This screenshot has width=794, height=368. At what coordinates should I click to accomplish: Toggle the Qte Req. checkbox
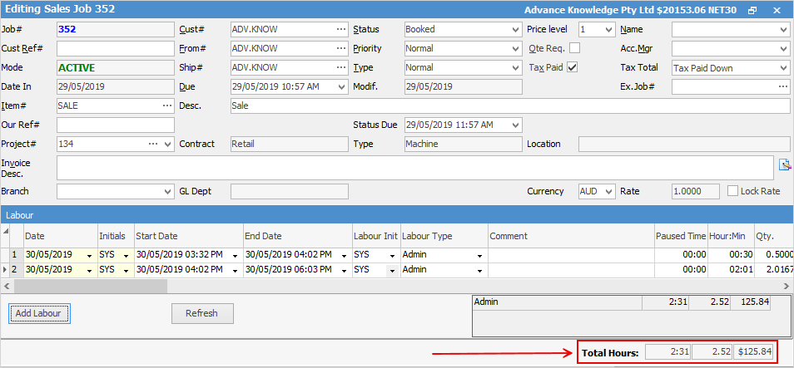click(575, 48)
